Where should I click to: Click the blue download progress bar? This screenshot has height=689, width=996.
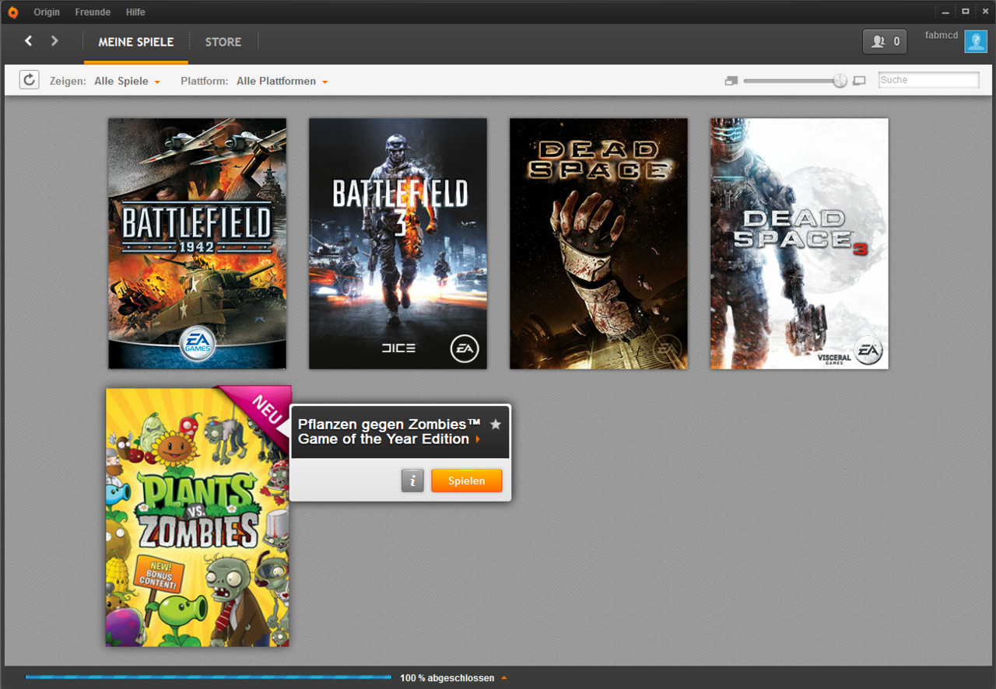click(x=209, y=677)
